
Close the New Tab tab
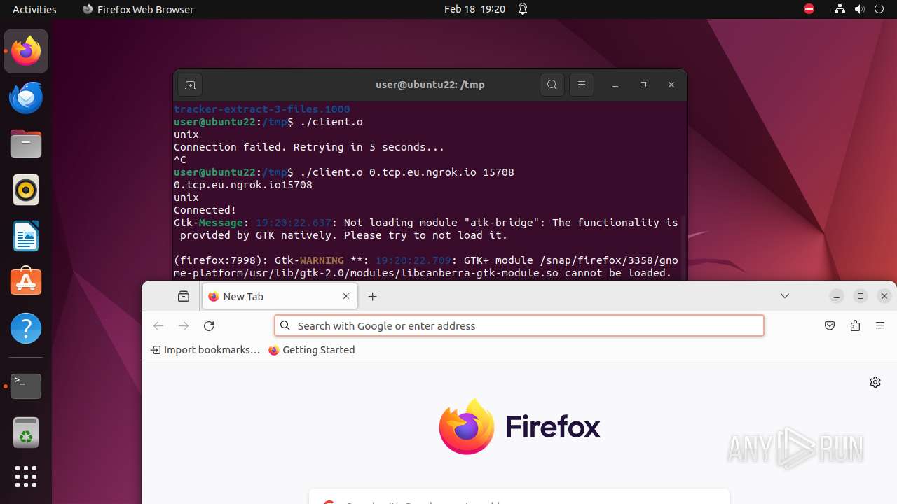click(x=346, y=296)
